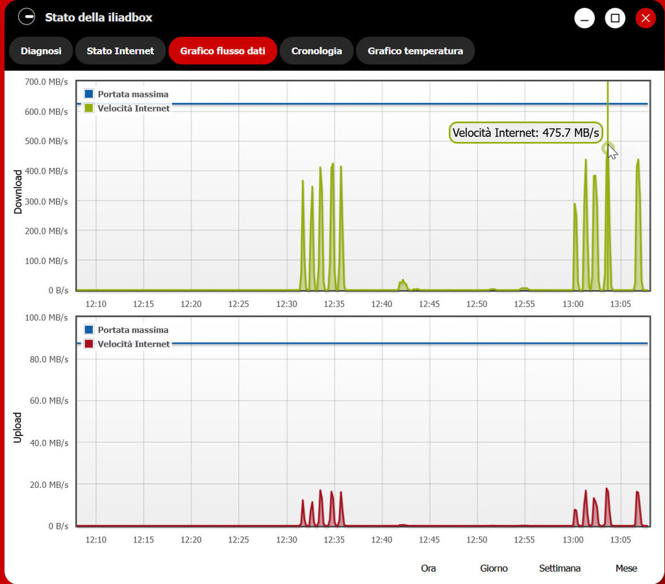Change time range to Settimana
This screenshot has width=665, height=584.
tap(560, 568)
